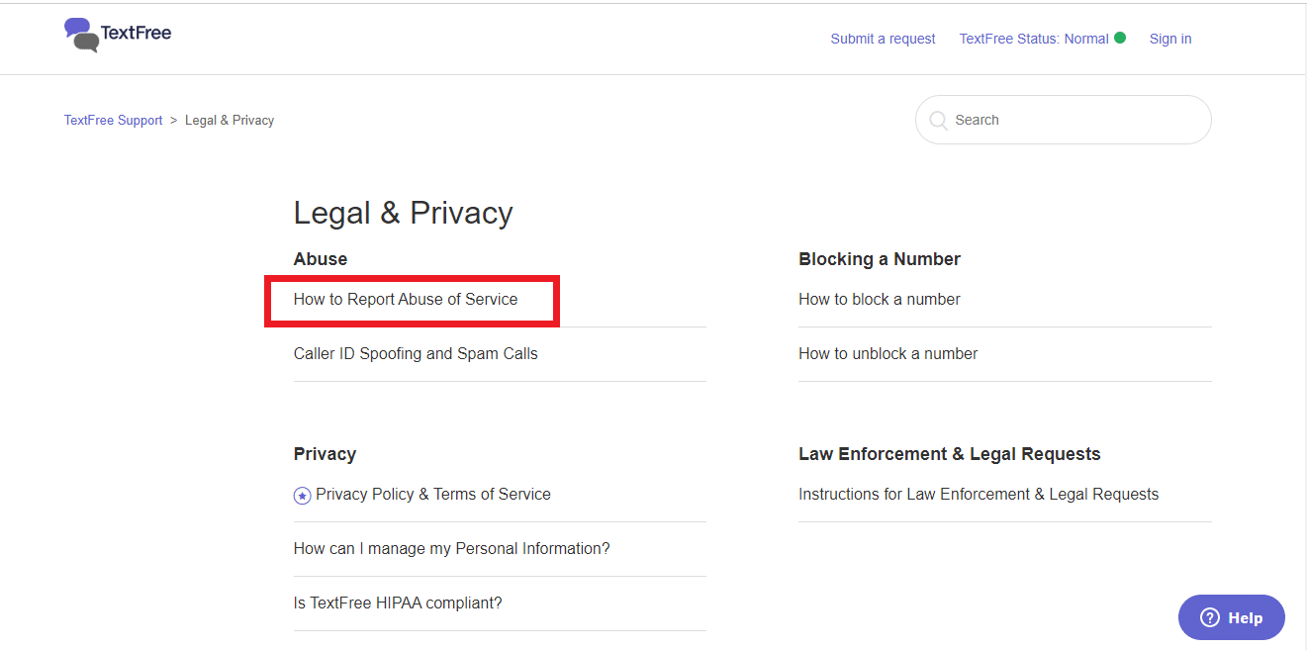This screenshot has height=650, width=1307.
Task: Open Submit a request
Action: tap(883, 39)
